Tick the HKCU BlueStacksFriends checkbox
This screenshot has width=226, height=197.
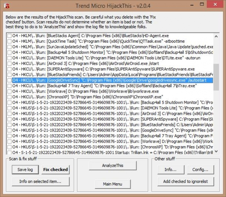[x=10, y=75]
